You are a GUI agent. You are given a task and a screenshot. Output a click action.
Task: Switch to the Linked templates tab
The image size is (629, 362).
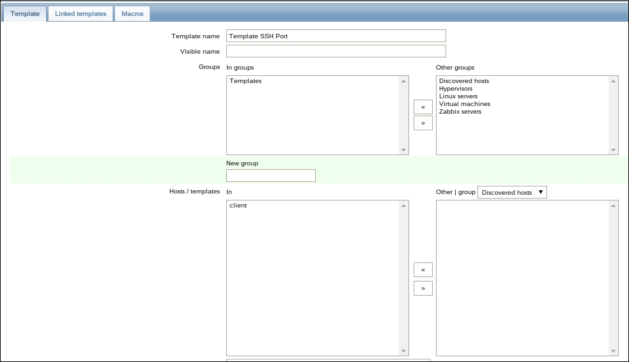pos(81,13)
